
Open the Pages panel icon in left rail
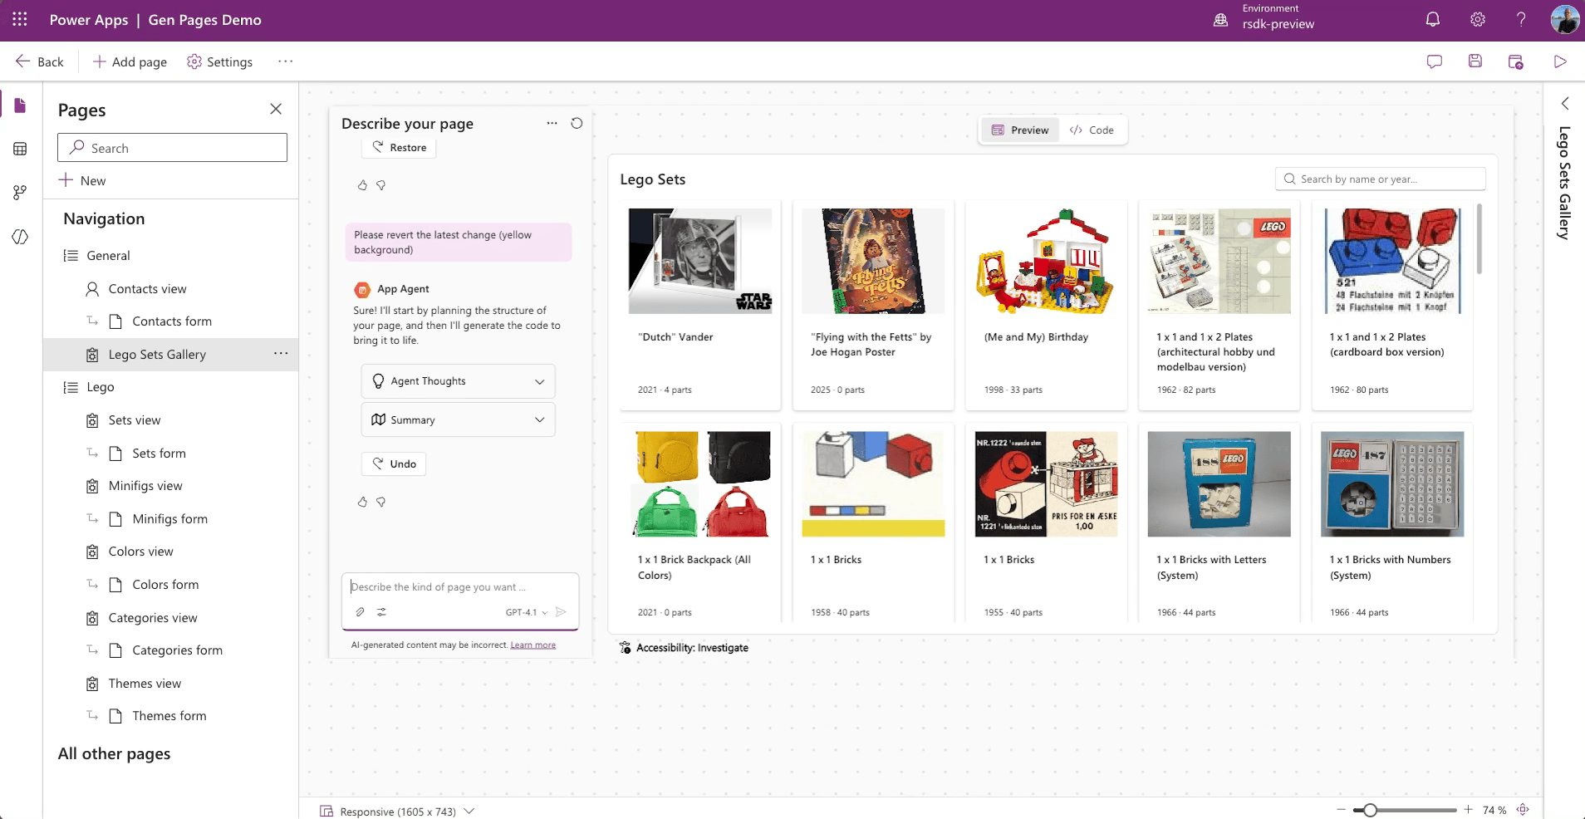click(x=20, y=104)
